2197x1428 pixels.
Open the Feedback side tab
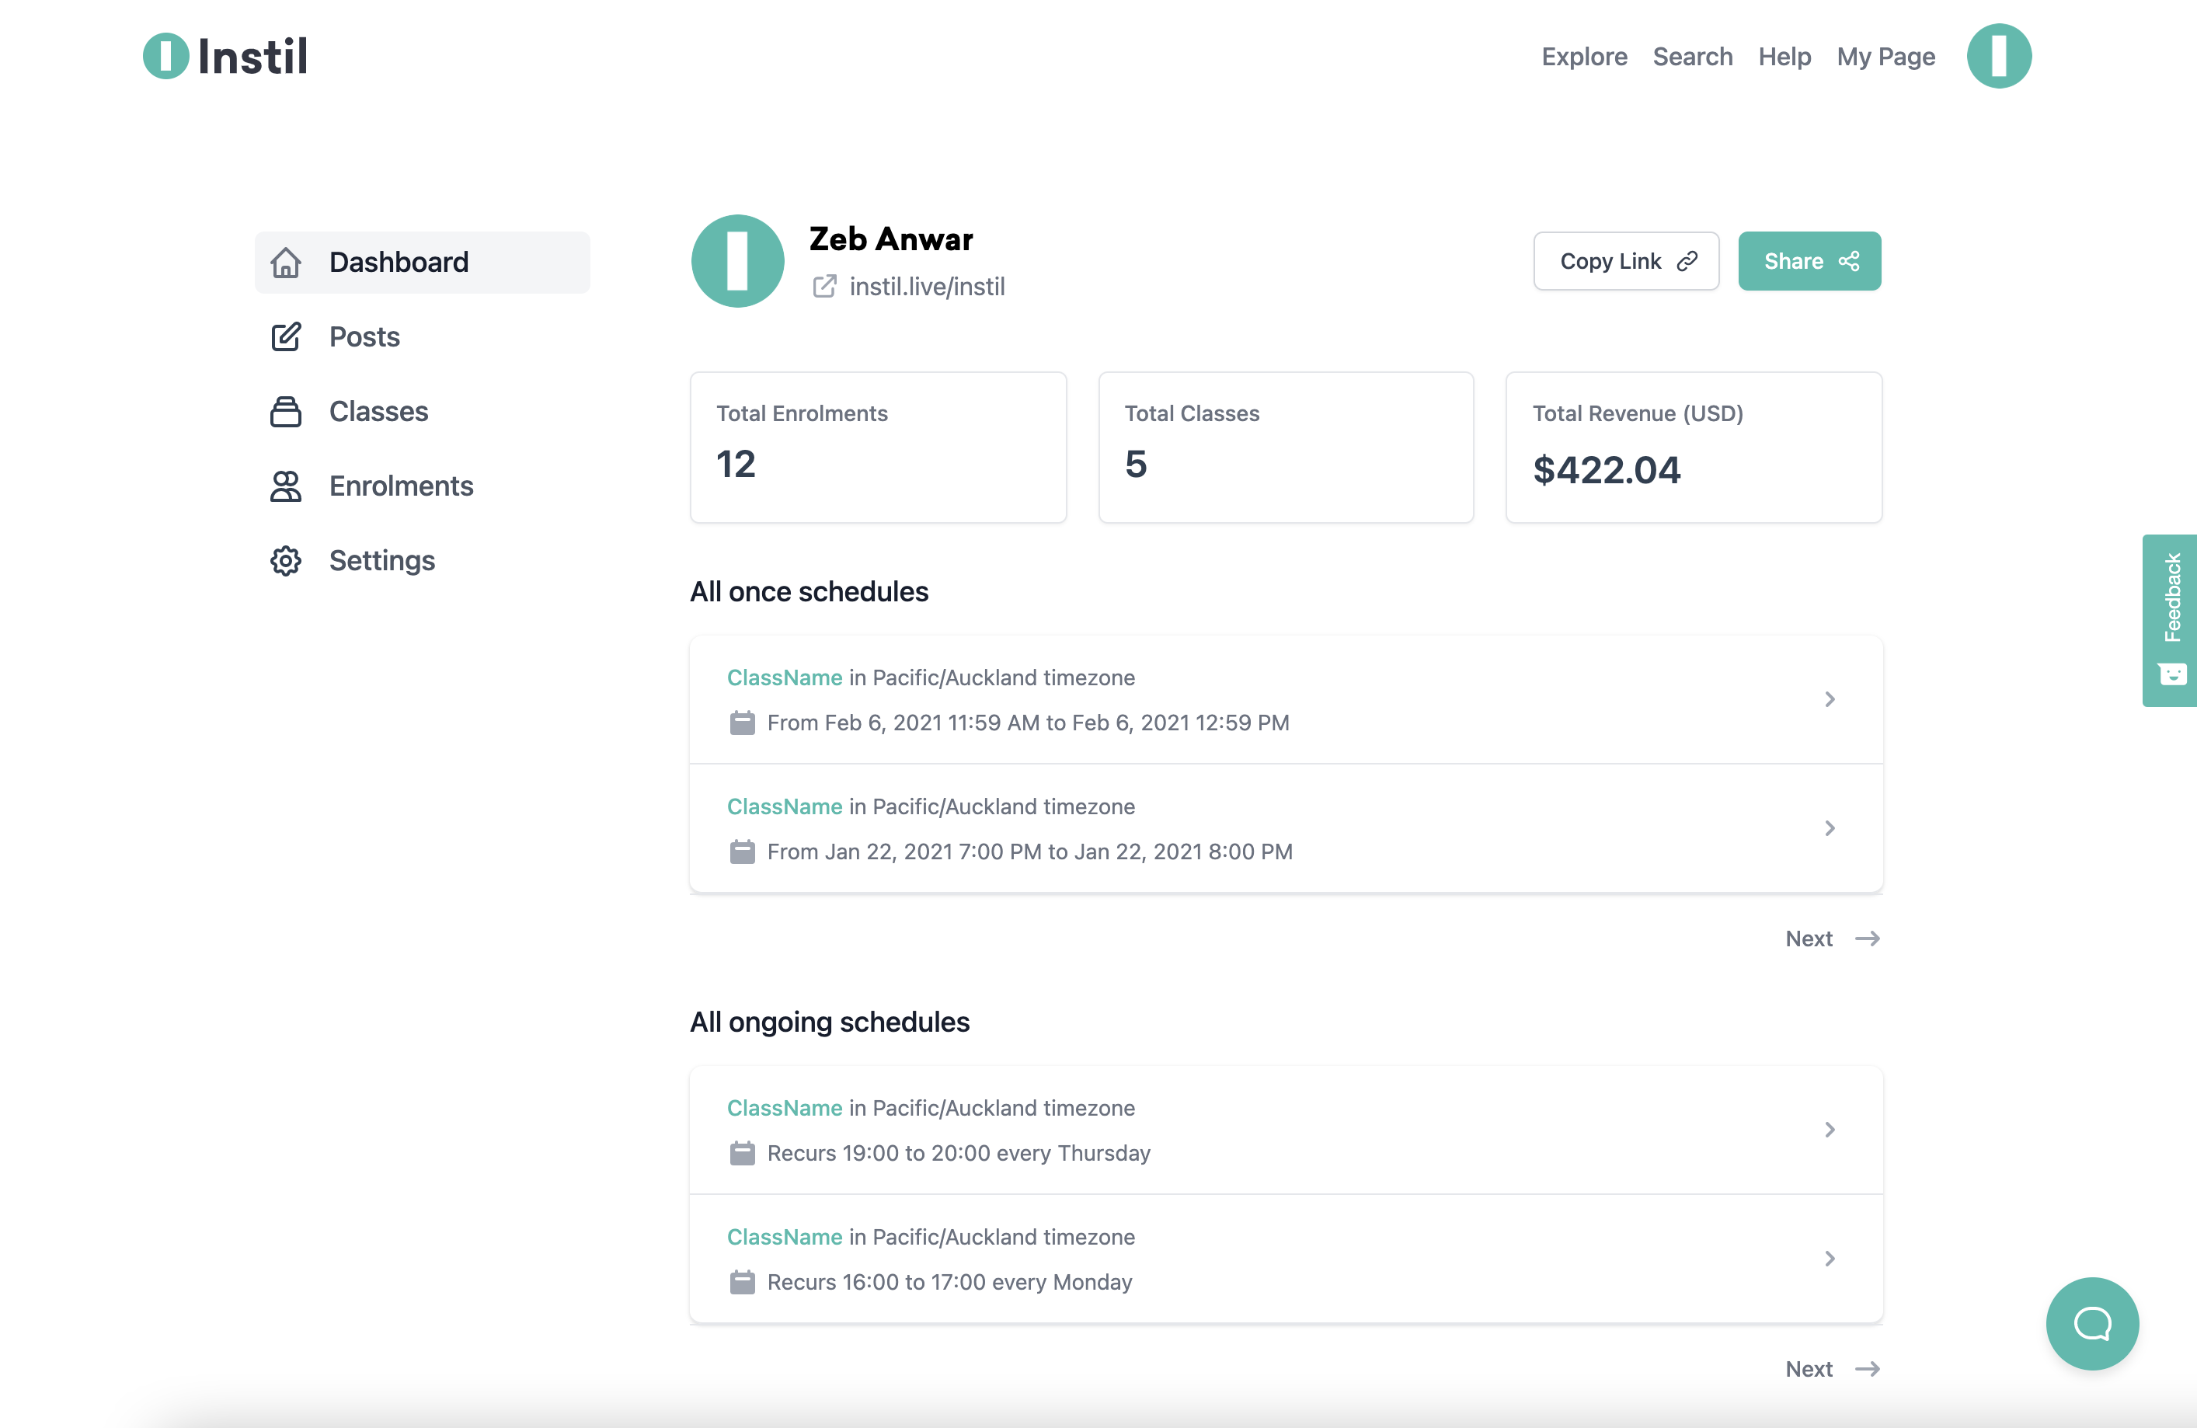(x=2171, y=619)
